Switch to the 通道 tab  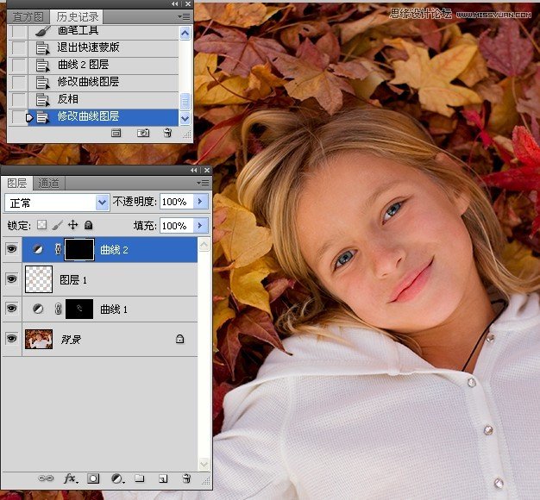[x=48, y=184]
